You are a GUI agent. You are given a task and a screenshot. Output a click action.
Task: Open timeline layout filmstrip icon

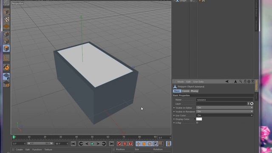point(169,144)
